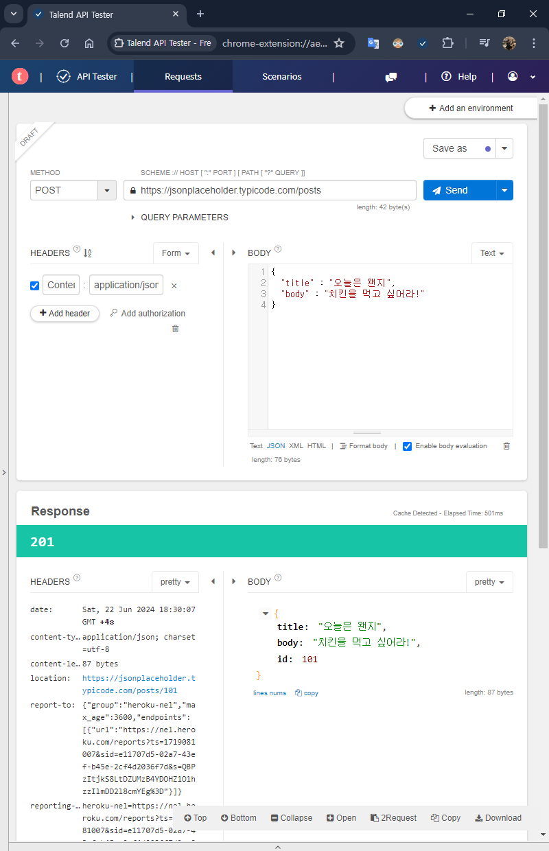
Task: Click the Chrome profile avatar
Action: (x=509, y=43)
